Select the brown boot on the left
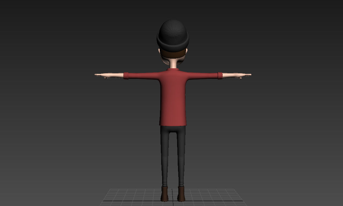 (165, 194)
